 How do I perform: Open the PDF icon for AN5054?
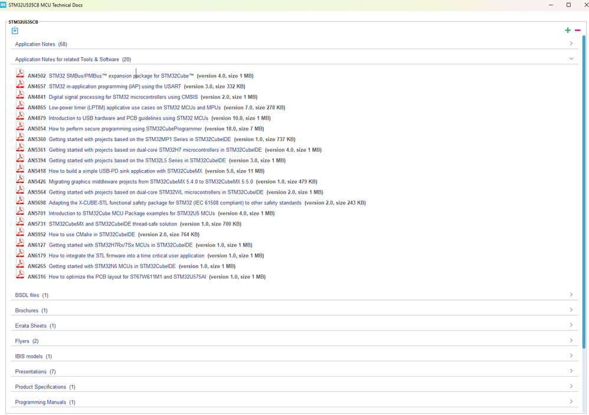pyautogui.click(x=20, y=126)
